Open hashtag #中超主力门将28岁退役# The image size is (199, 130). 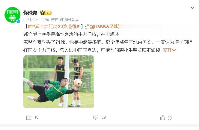pyautogui.click(x=54, y=26)
